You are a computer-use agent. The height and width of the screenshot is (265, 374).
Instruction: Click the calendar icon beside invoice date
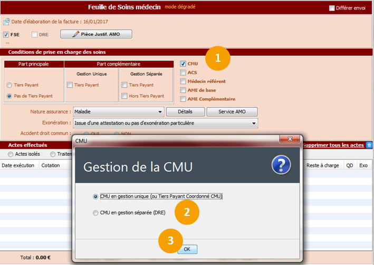click(6, 22)
